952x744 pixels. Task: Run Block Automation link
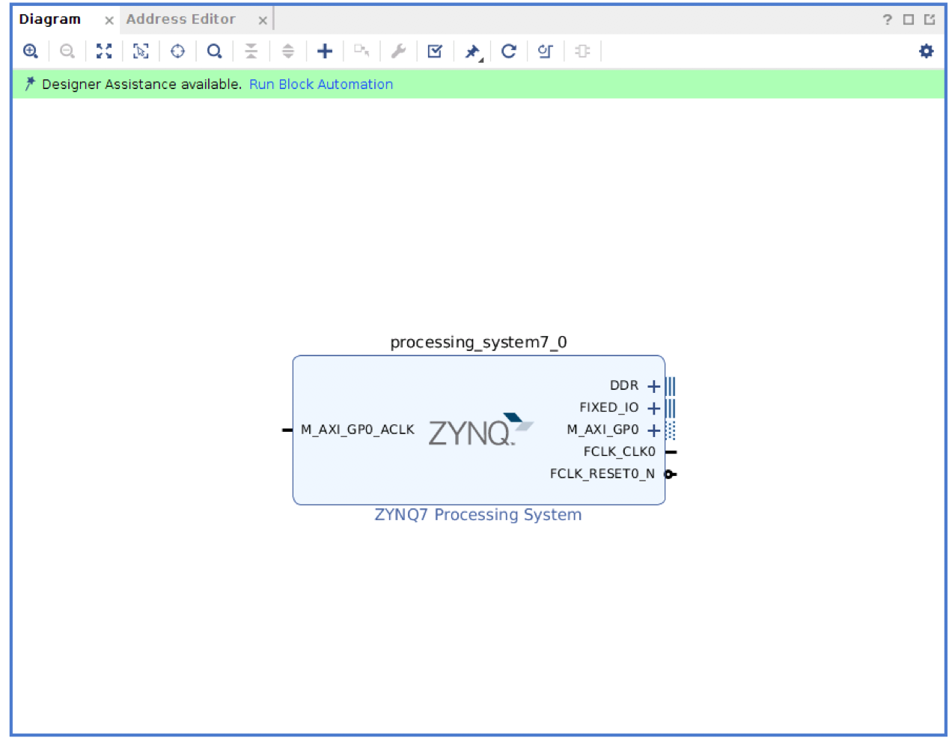(321, 85)
